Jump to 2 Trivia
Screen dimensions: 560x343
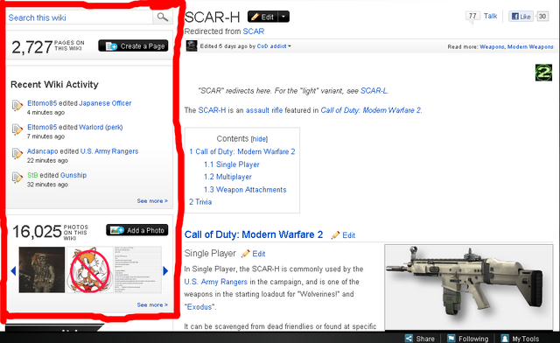(200, 202)
